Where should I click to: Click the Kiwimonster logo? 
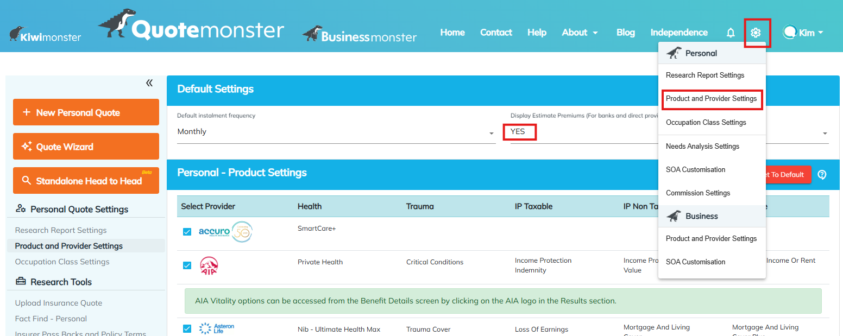[x=45, y=34]
